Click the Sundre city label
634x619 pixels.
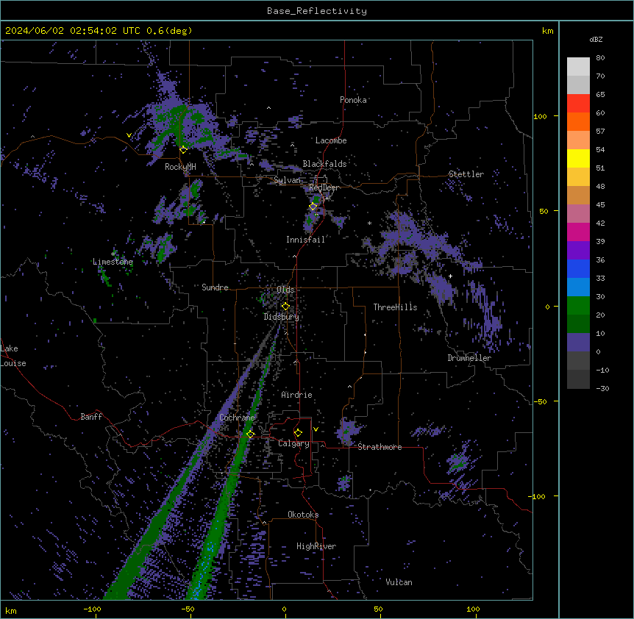tap(215, 287)
